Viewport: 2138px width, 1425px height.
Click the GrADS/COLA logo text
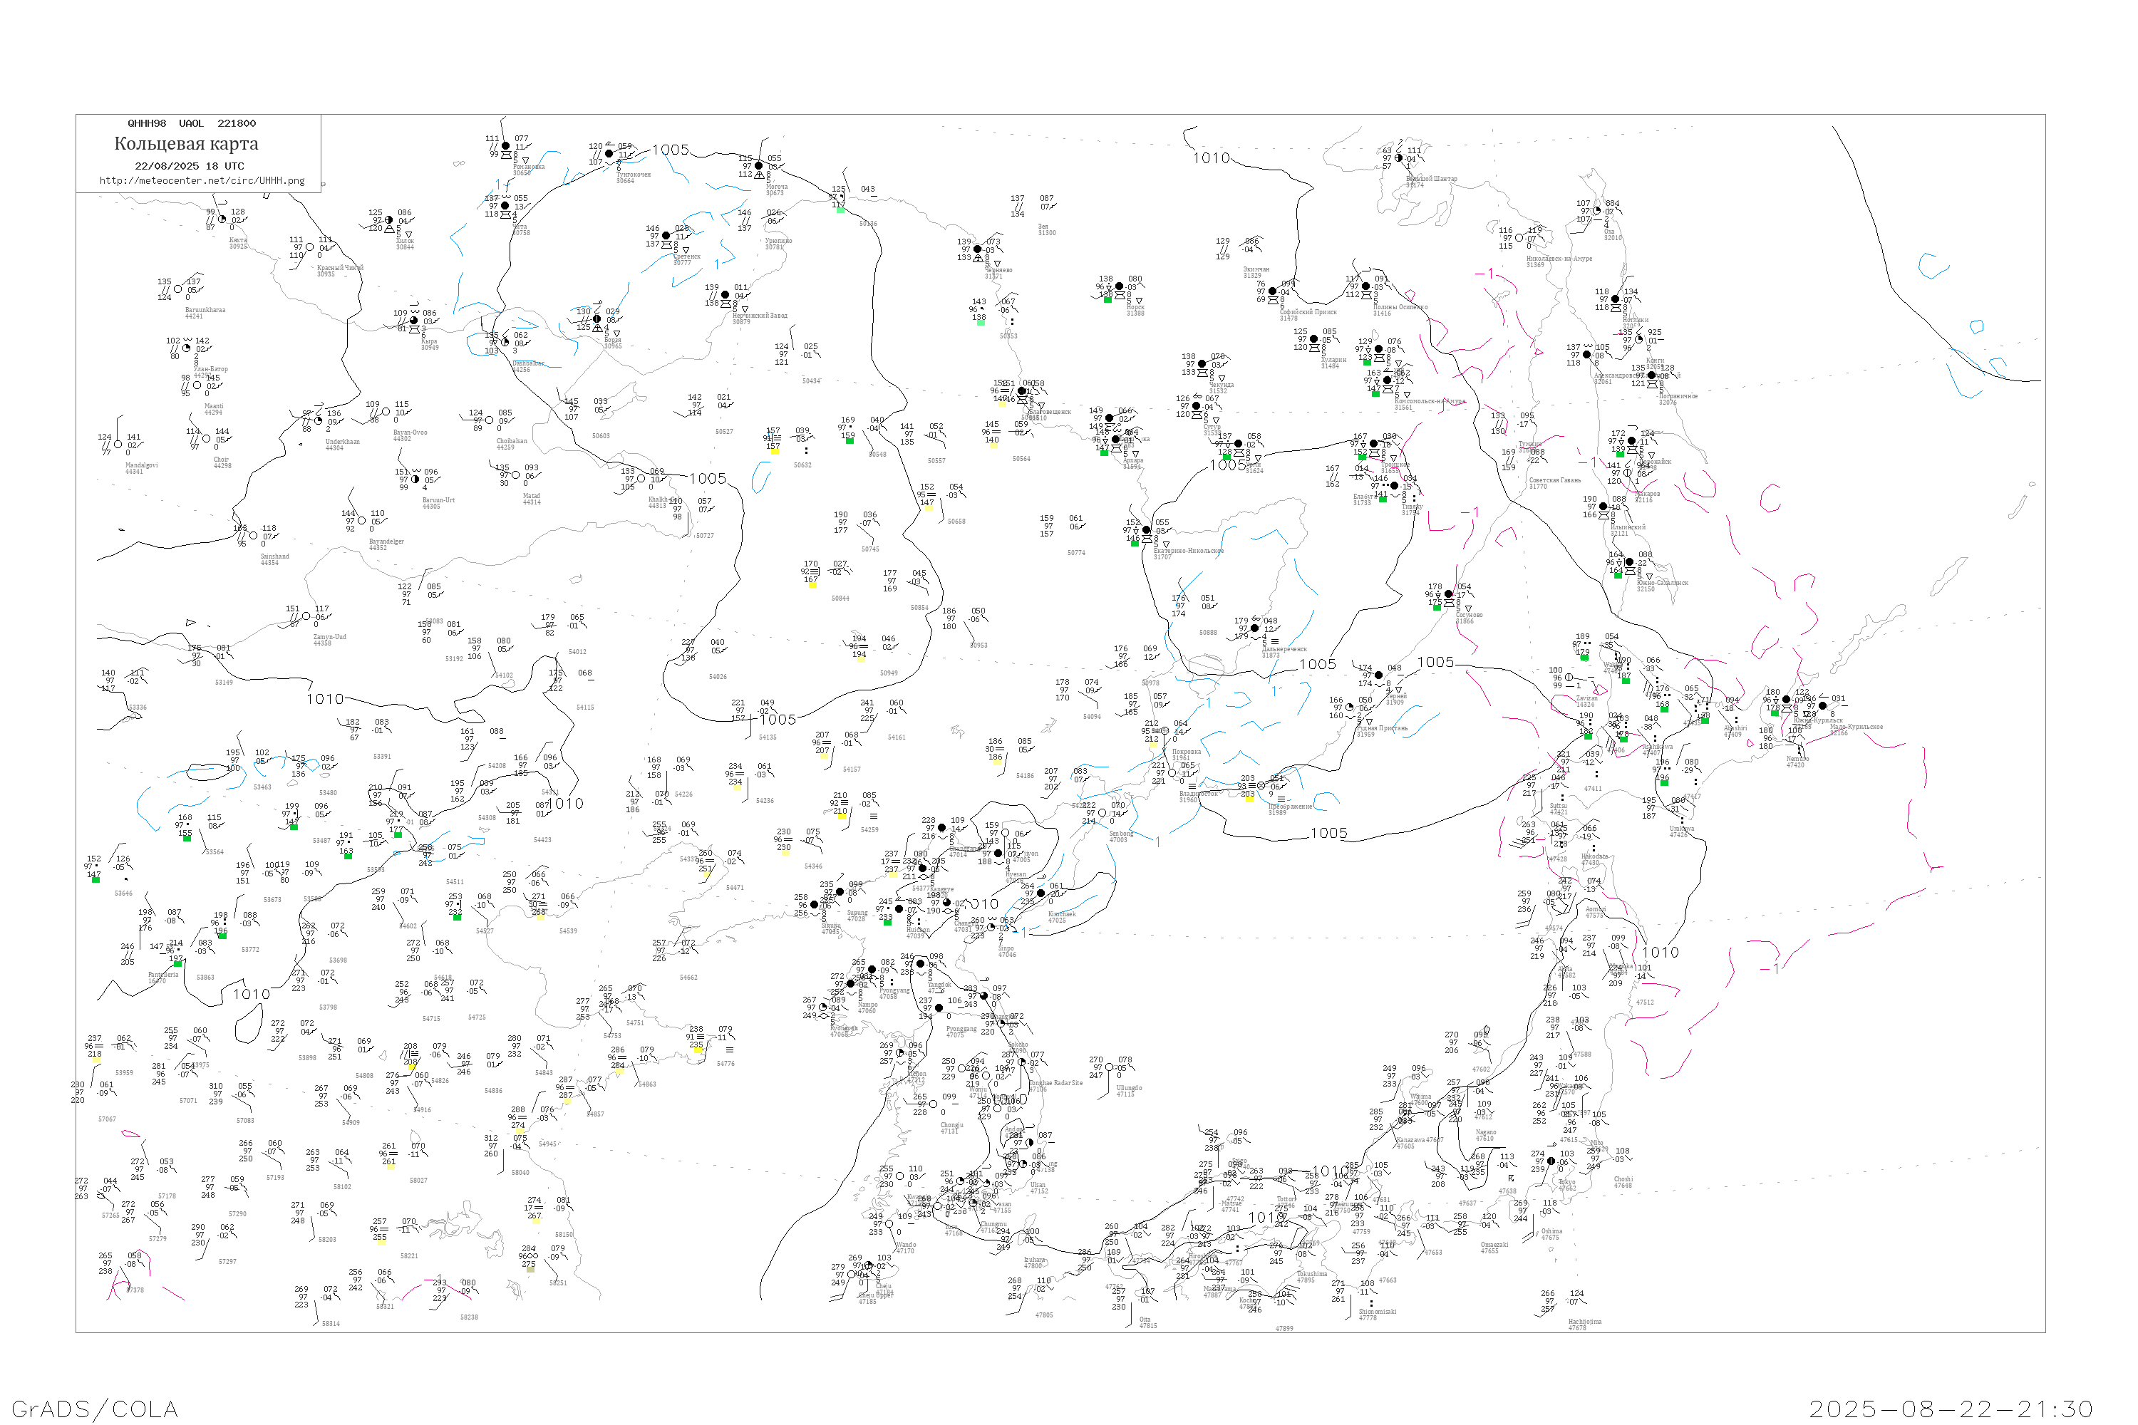(x=95, y=1409)
